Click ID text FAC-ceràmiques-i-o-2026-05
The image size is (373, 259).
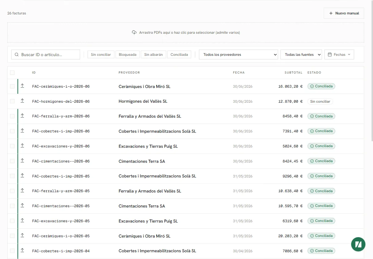(61, 236)
